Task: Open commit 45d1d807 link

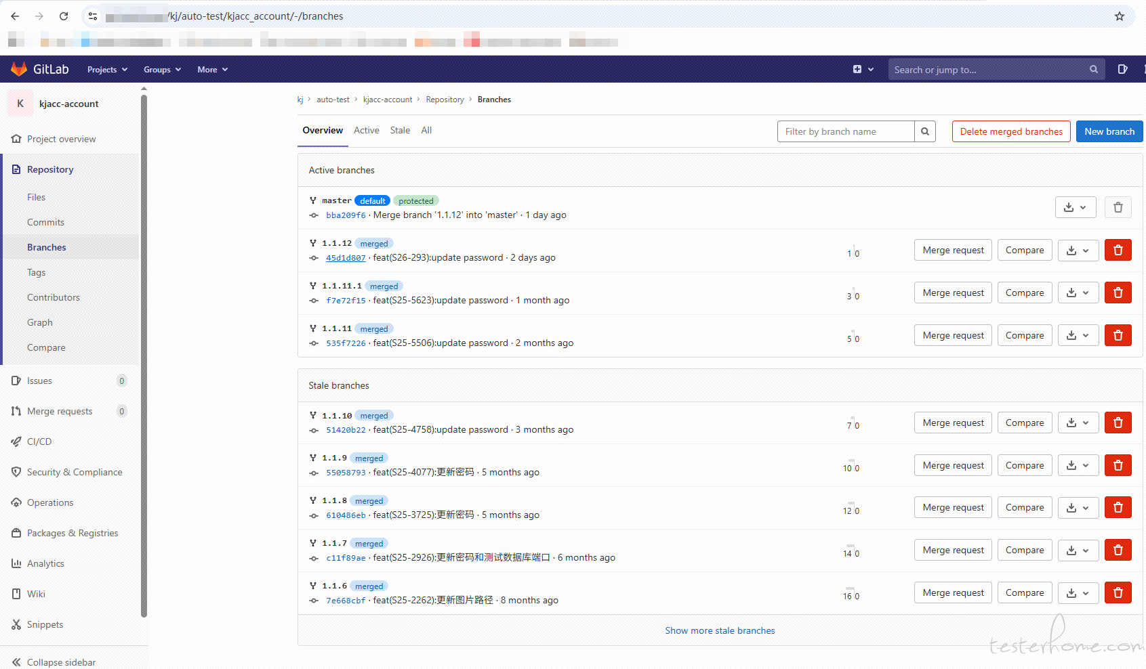Action: click(346, 258)
